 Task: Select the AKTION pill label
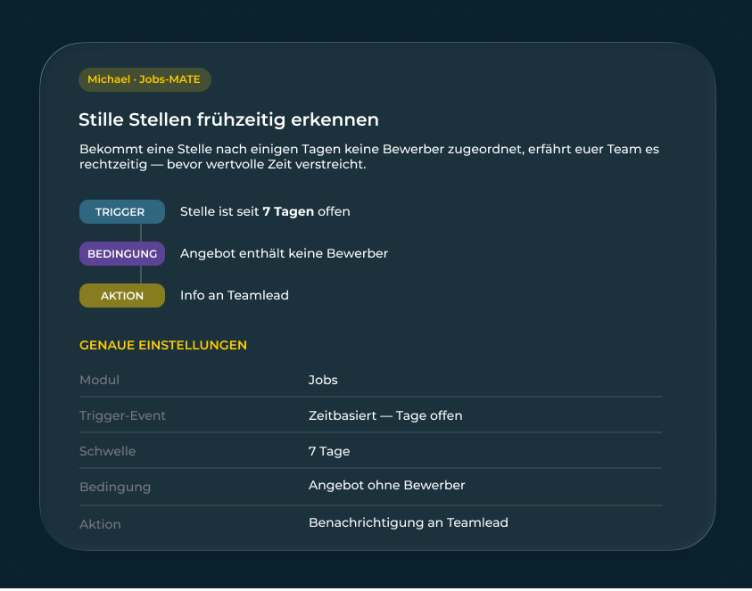(122, 295)
